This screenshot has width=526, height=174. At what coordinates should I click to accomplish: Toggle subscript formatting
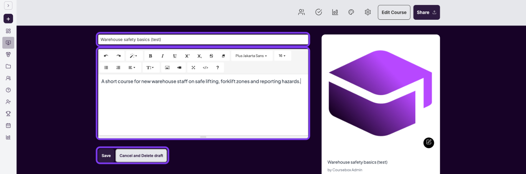199,56
